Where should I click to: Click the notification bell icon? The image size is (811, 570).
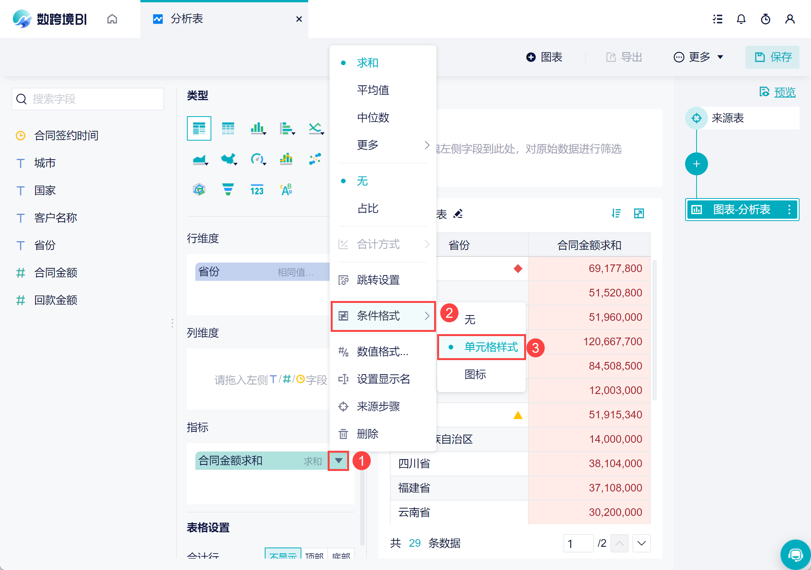pyautogui.click(x=741, y=19)
